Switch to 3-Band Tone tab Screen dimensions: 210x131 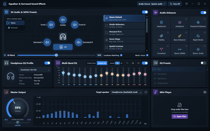(91, 63)
